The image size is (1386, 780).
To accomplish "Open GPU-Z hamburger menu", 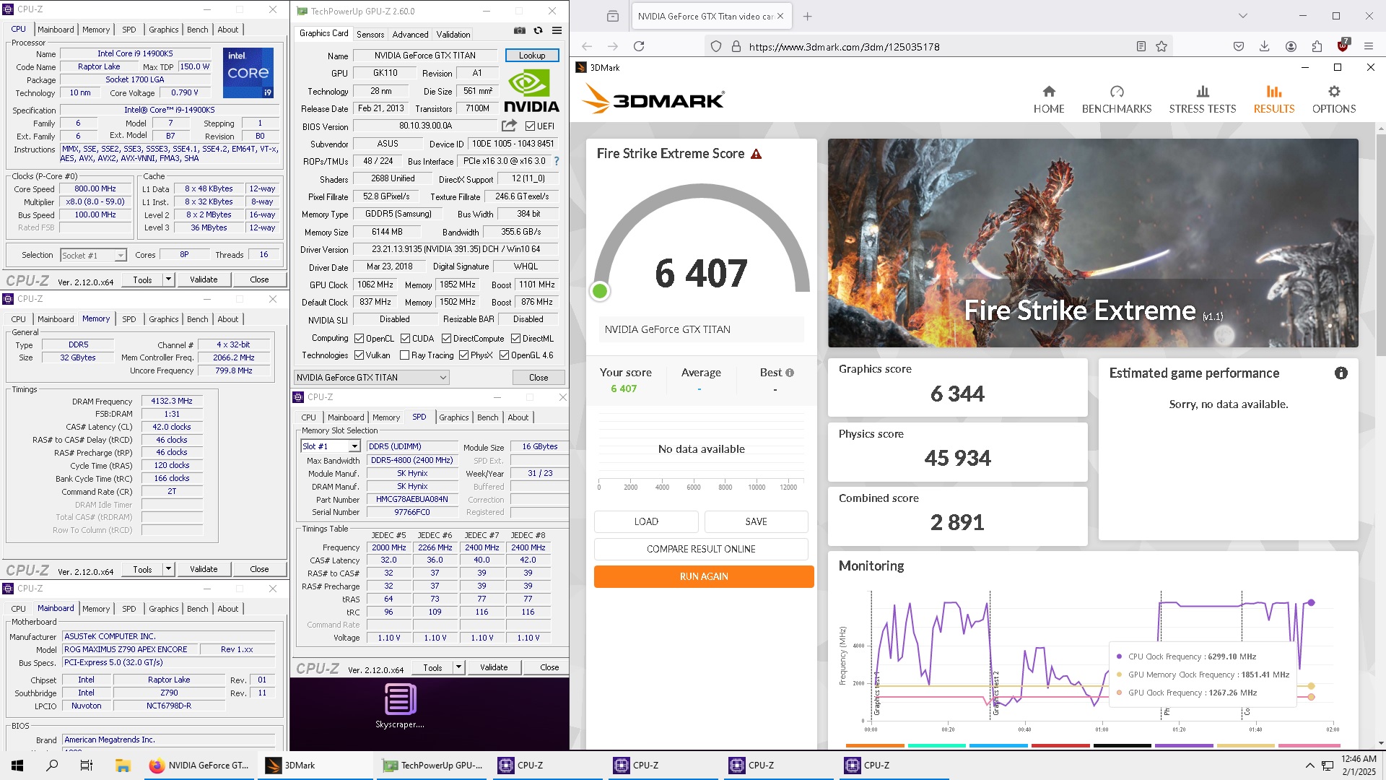I will tap(557, 30).
